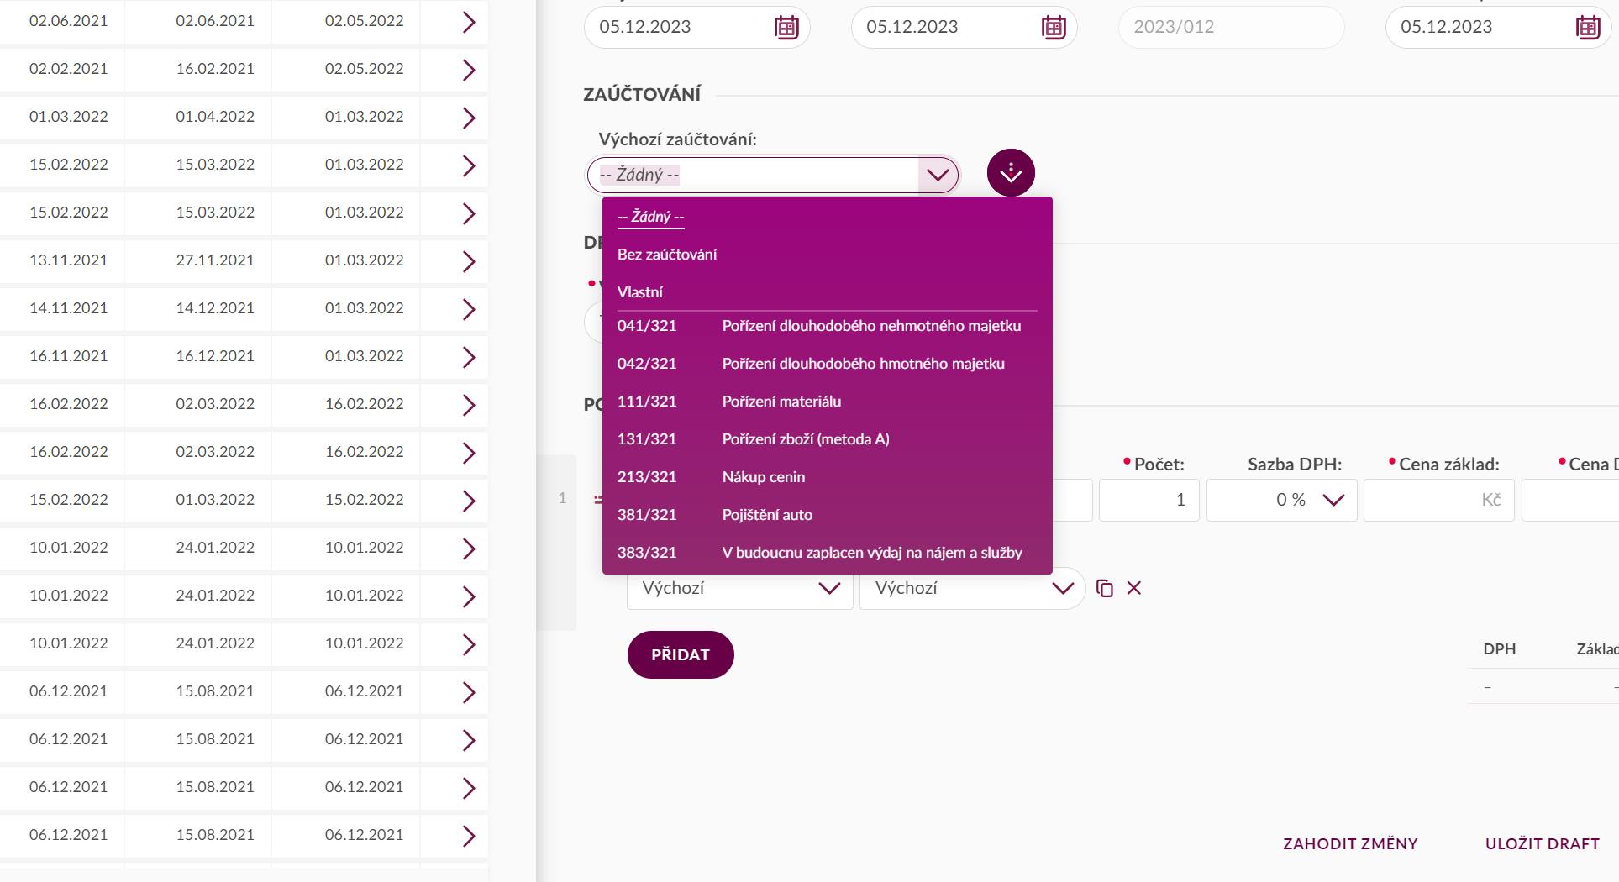This screenshot has height=882, width=1619.
Task: Toggle the Výchozí zaúčtování dropdown arrow
Action: click(x=938, y=175)
